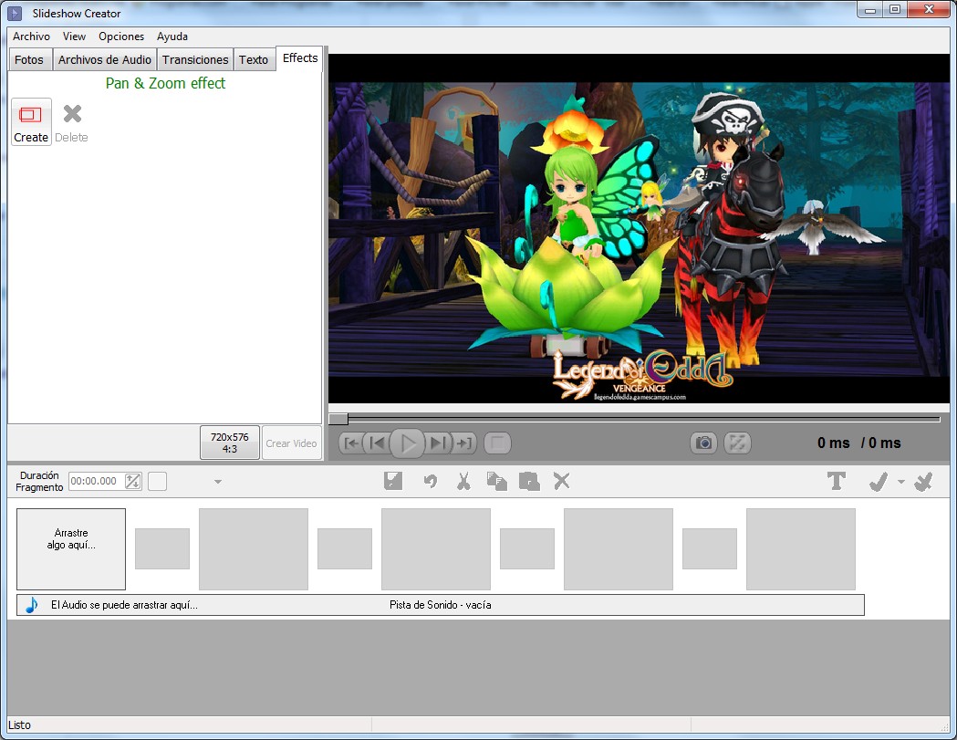
Task: Click the single checkmark apply icon
Action: [x=879, y=482]
